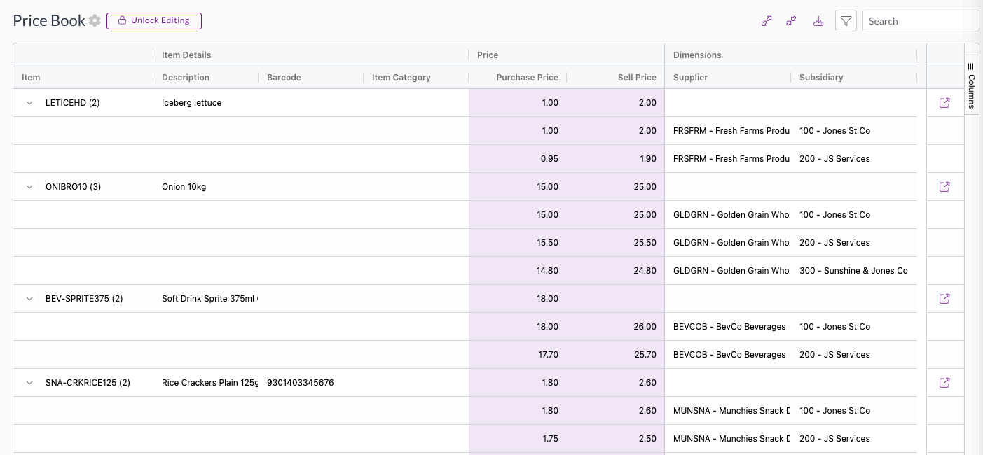Click Unlock Editing button

[x=154, y=21]
